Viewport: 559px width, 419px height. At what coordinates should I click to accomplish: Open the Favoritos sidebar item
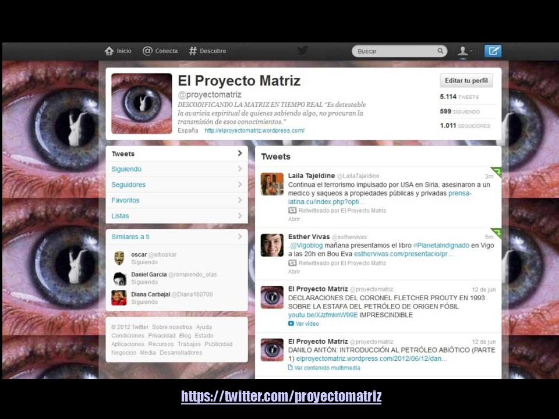[x=176, y=200]
